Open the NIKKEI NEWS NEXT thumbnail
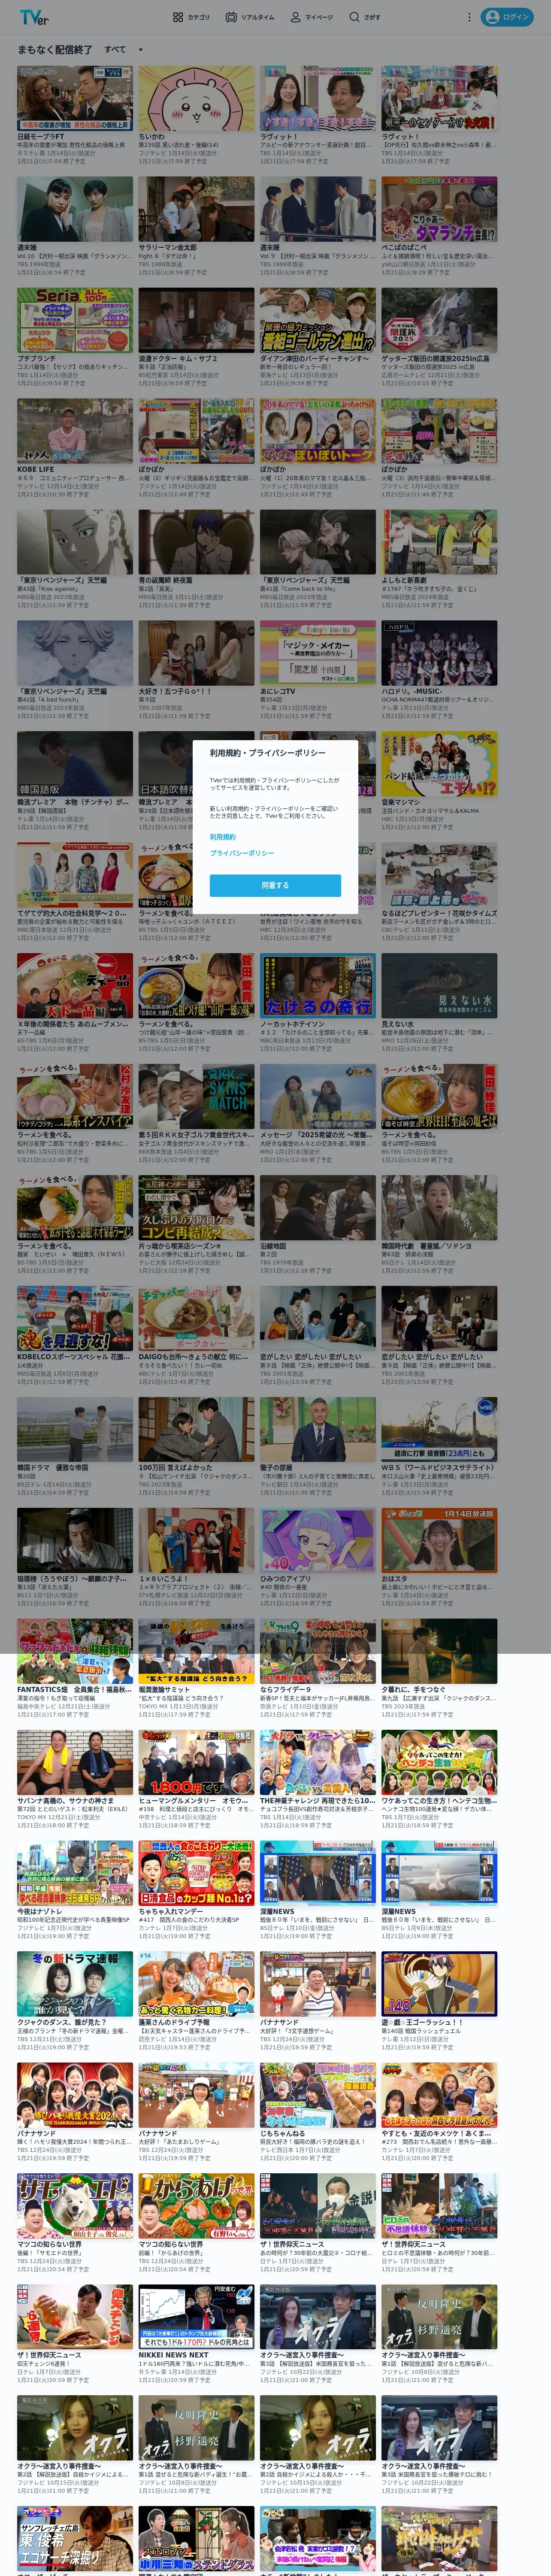 (197, 2318)
